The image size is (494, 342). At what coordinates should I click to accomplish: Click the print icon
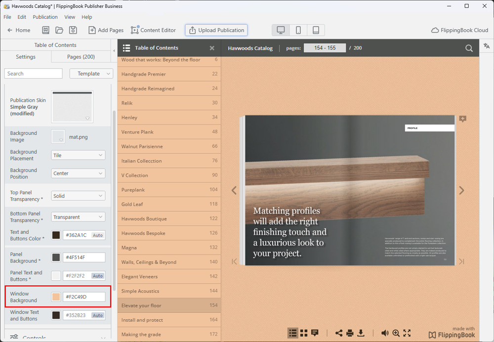[x=350, y=333]
